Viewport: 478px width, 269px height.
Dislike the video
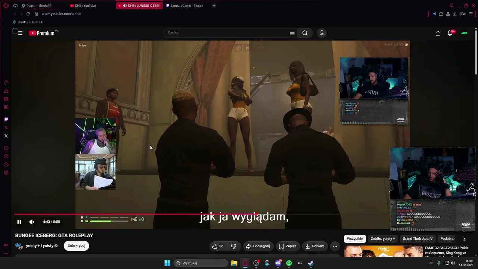coord(234,246)
